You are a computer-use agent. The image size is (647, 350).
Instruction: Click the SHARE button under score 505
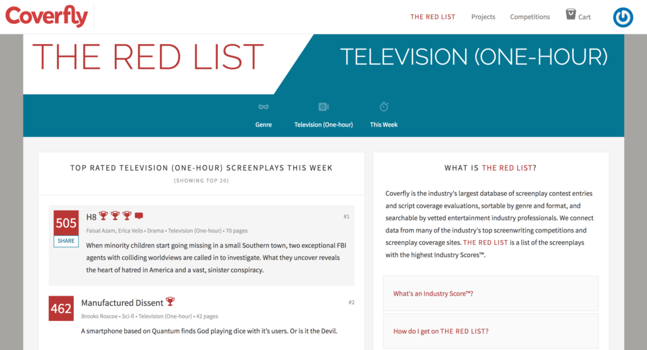(66, 241)
